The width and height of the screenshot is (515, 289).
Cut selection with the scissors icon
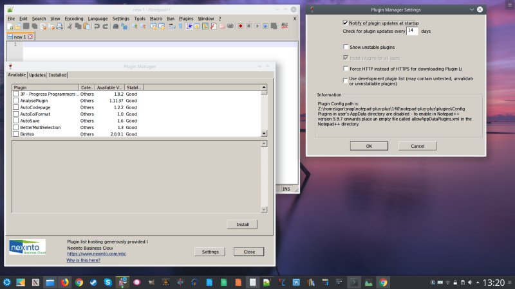tap(70, 26)
